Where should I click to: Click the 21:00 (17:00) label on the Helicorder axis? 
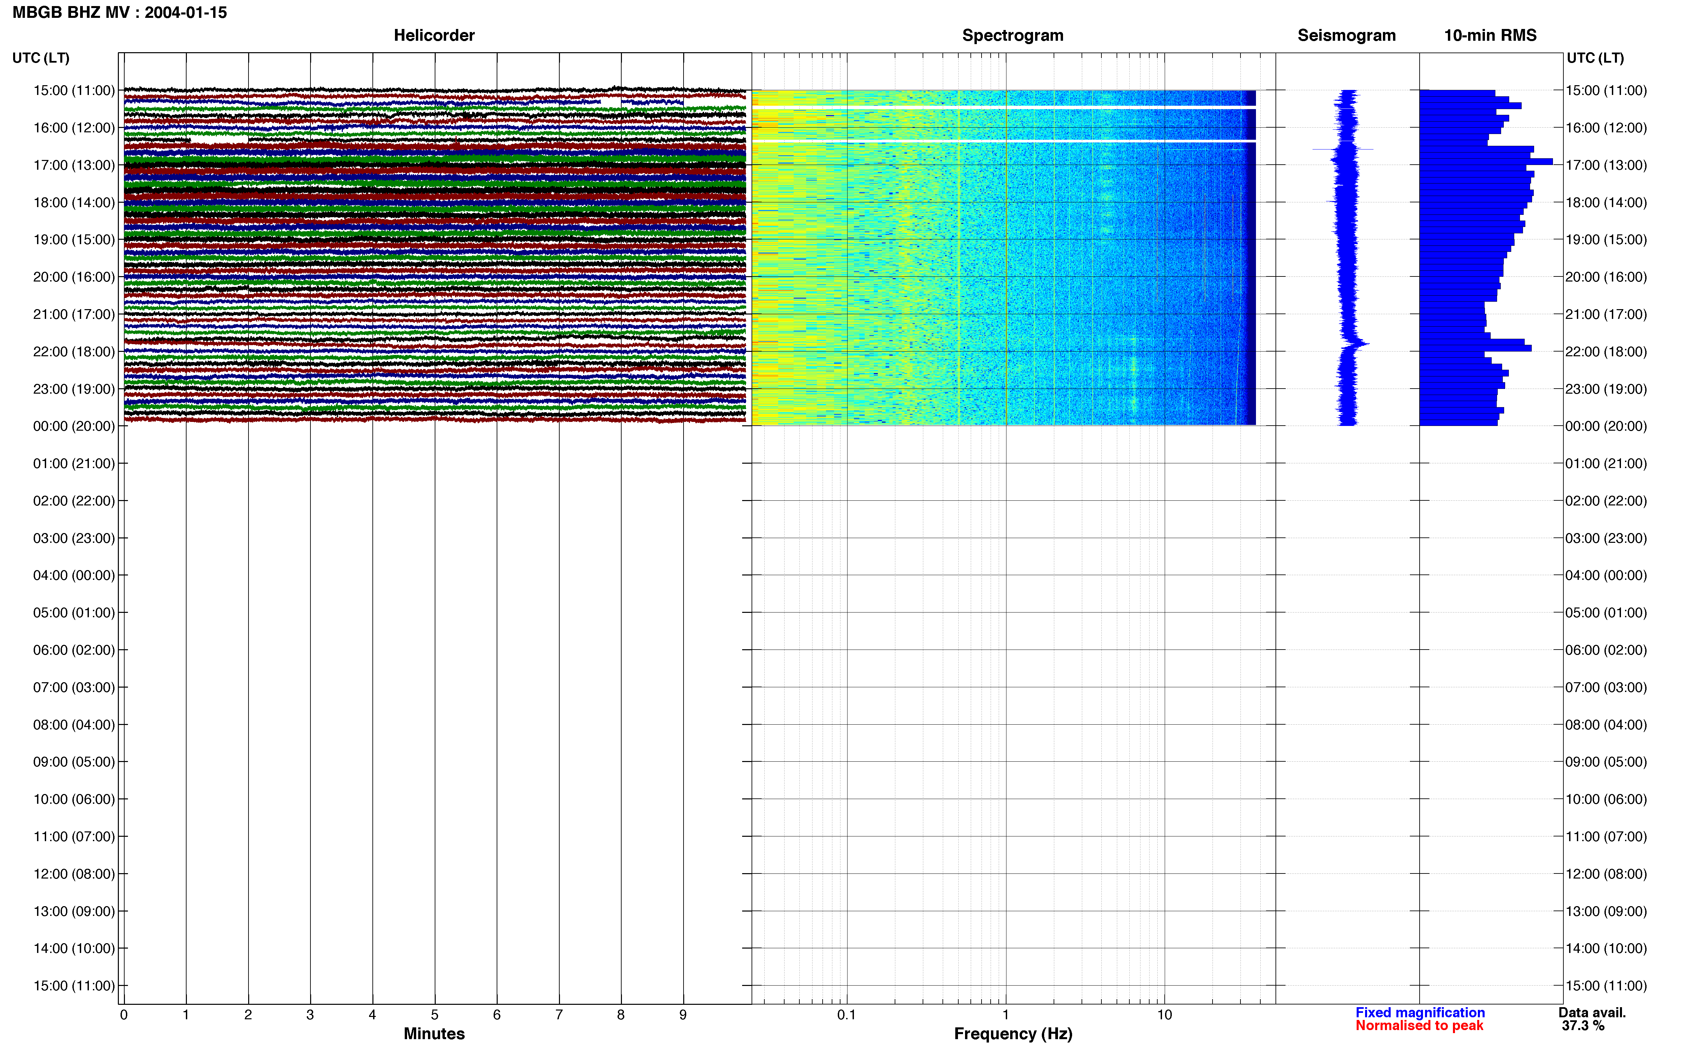(x=73, y=315)
